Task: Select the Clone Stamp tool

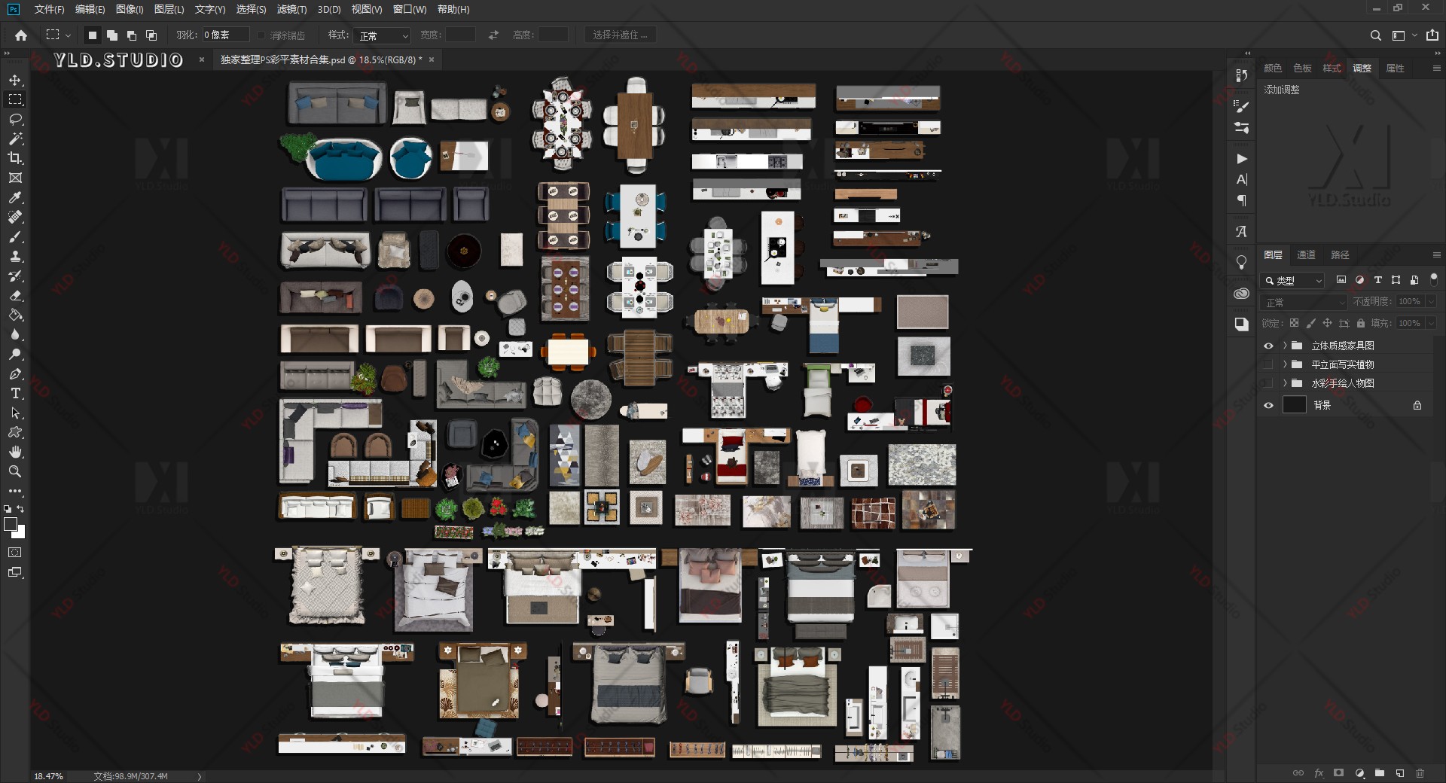Action: 15,256
